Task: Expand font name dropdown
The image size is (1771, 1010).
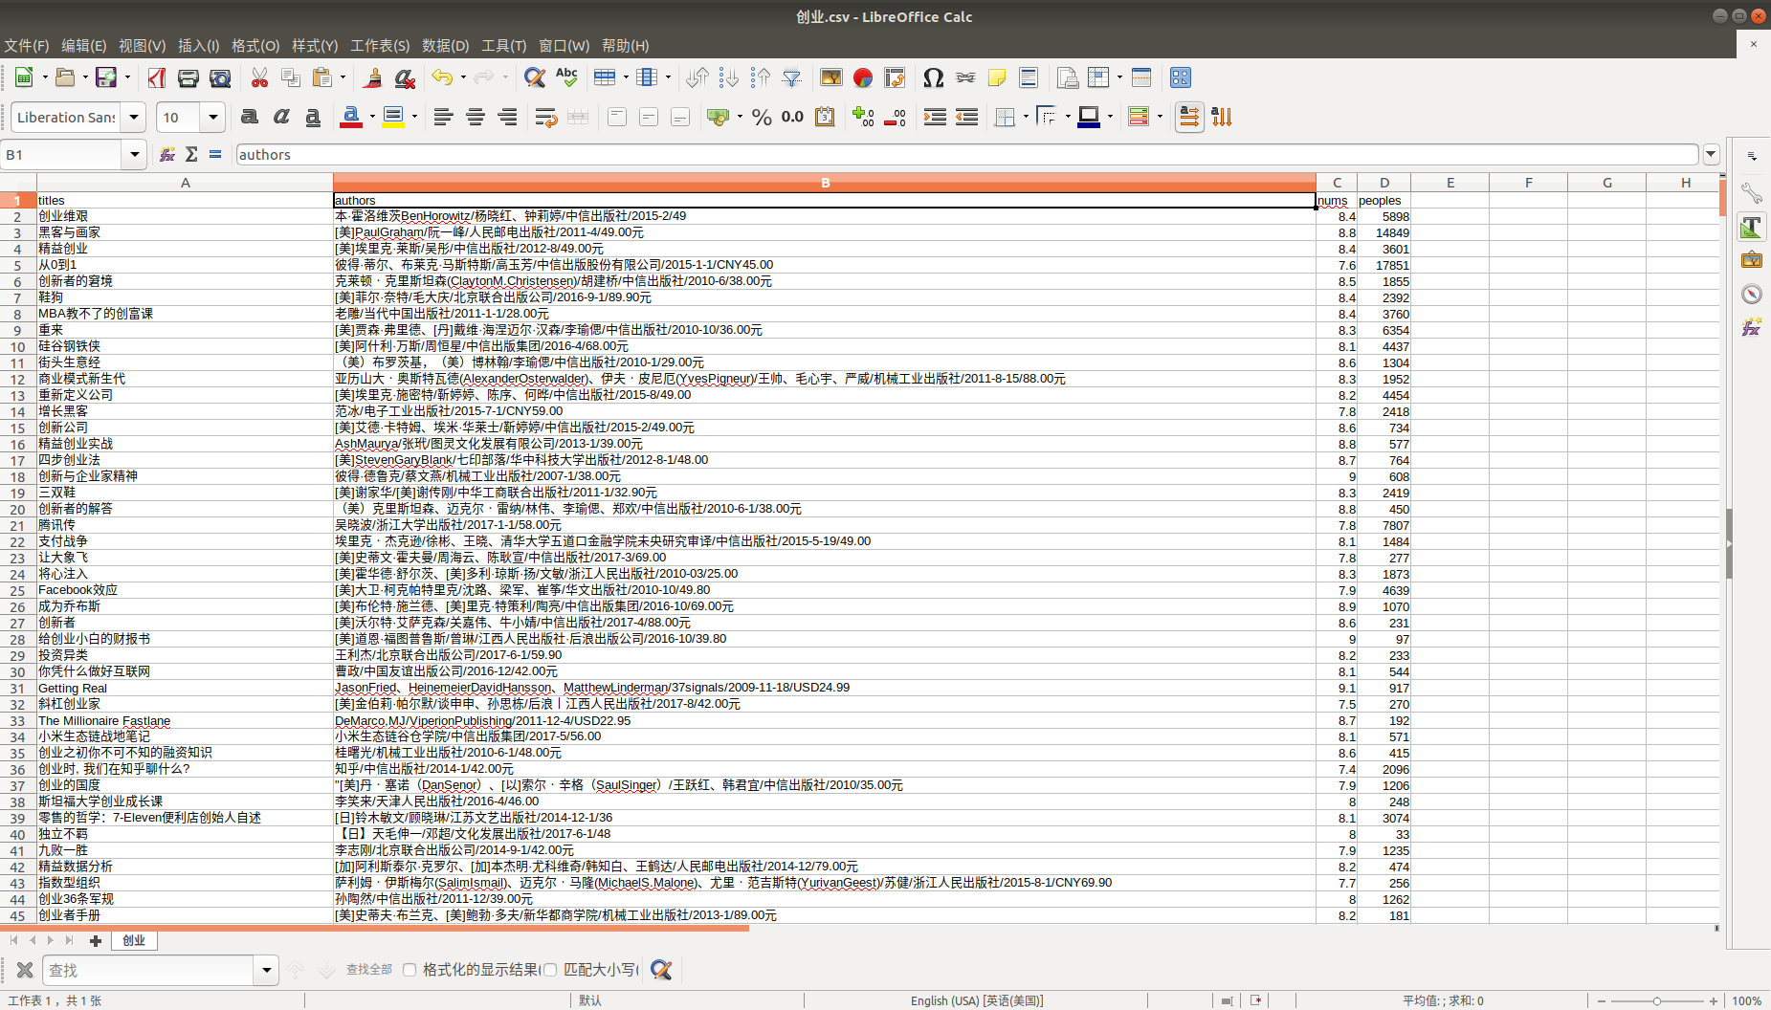Action: (x=134, y=117)
